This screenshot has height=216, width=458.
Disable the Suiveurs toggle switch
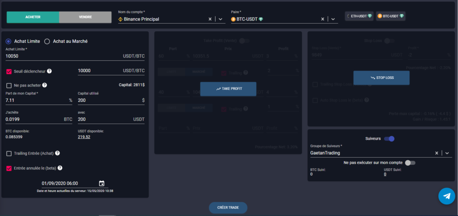point(389,139)
